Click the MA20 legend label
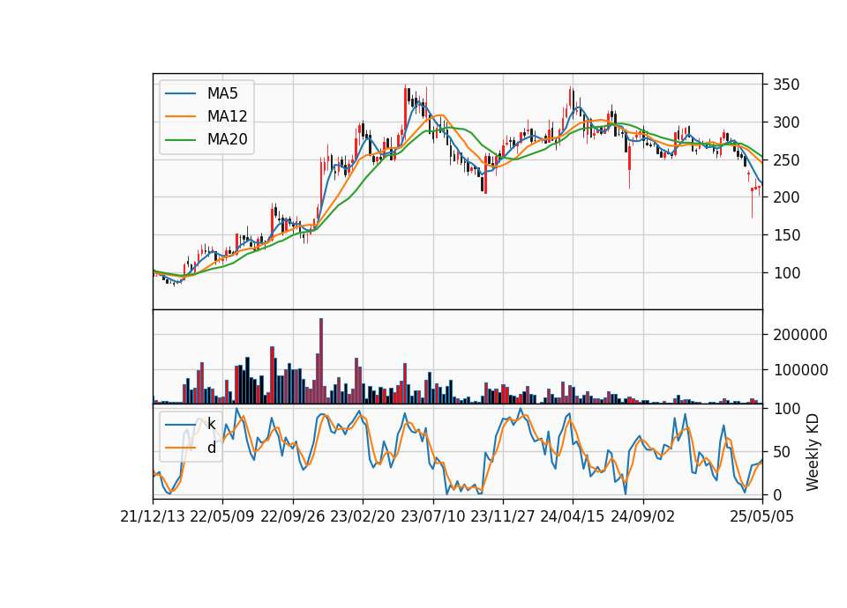The image size is (847, 608). coord(227,140)
